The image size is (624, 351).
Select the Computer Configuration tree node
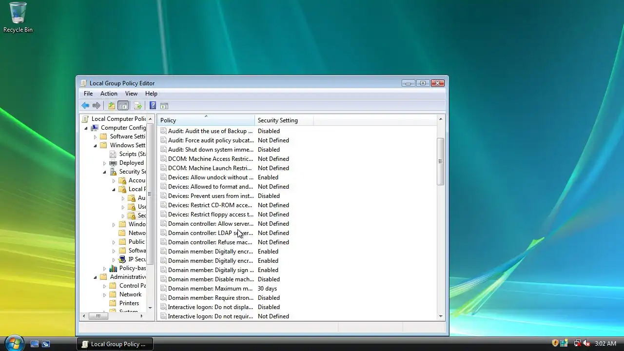pyautogui.click(x=123, y=128)
